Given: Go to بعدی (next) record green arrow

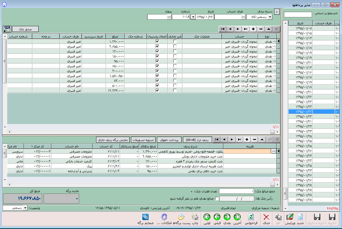Looking at the screenshot, I should [227, 217].
